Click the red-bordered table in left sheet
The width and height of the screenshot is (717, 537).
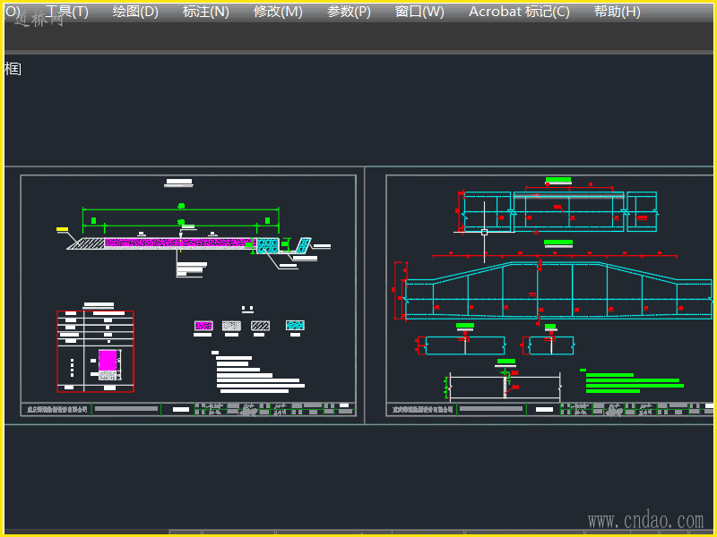(x=95, y=351)
